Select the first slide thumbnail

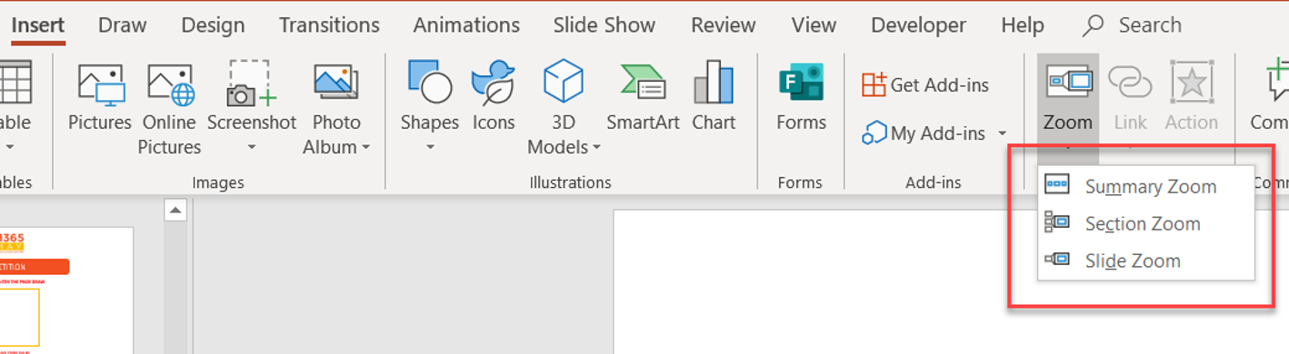[x=66, y=290]
